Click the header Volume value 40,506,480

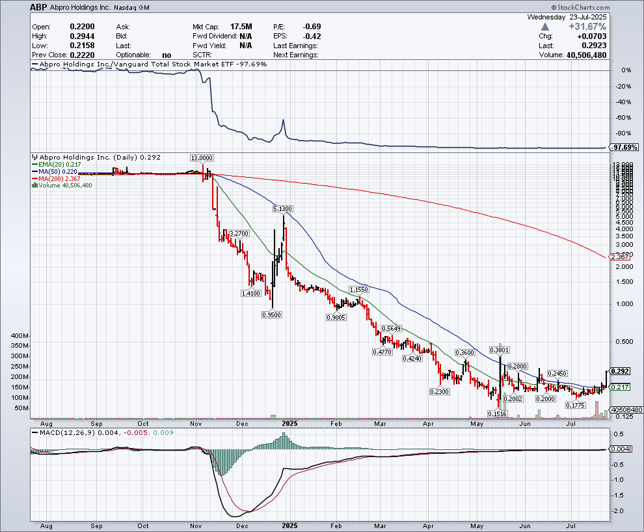coord(586,55)
